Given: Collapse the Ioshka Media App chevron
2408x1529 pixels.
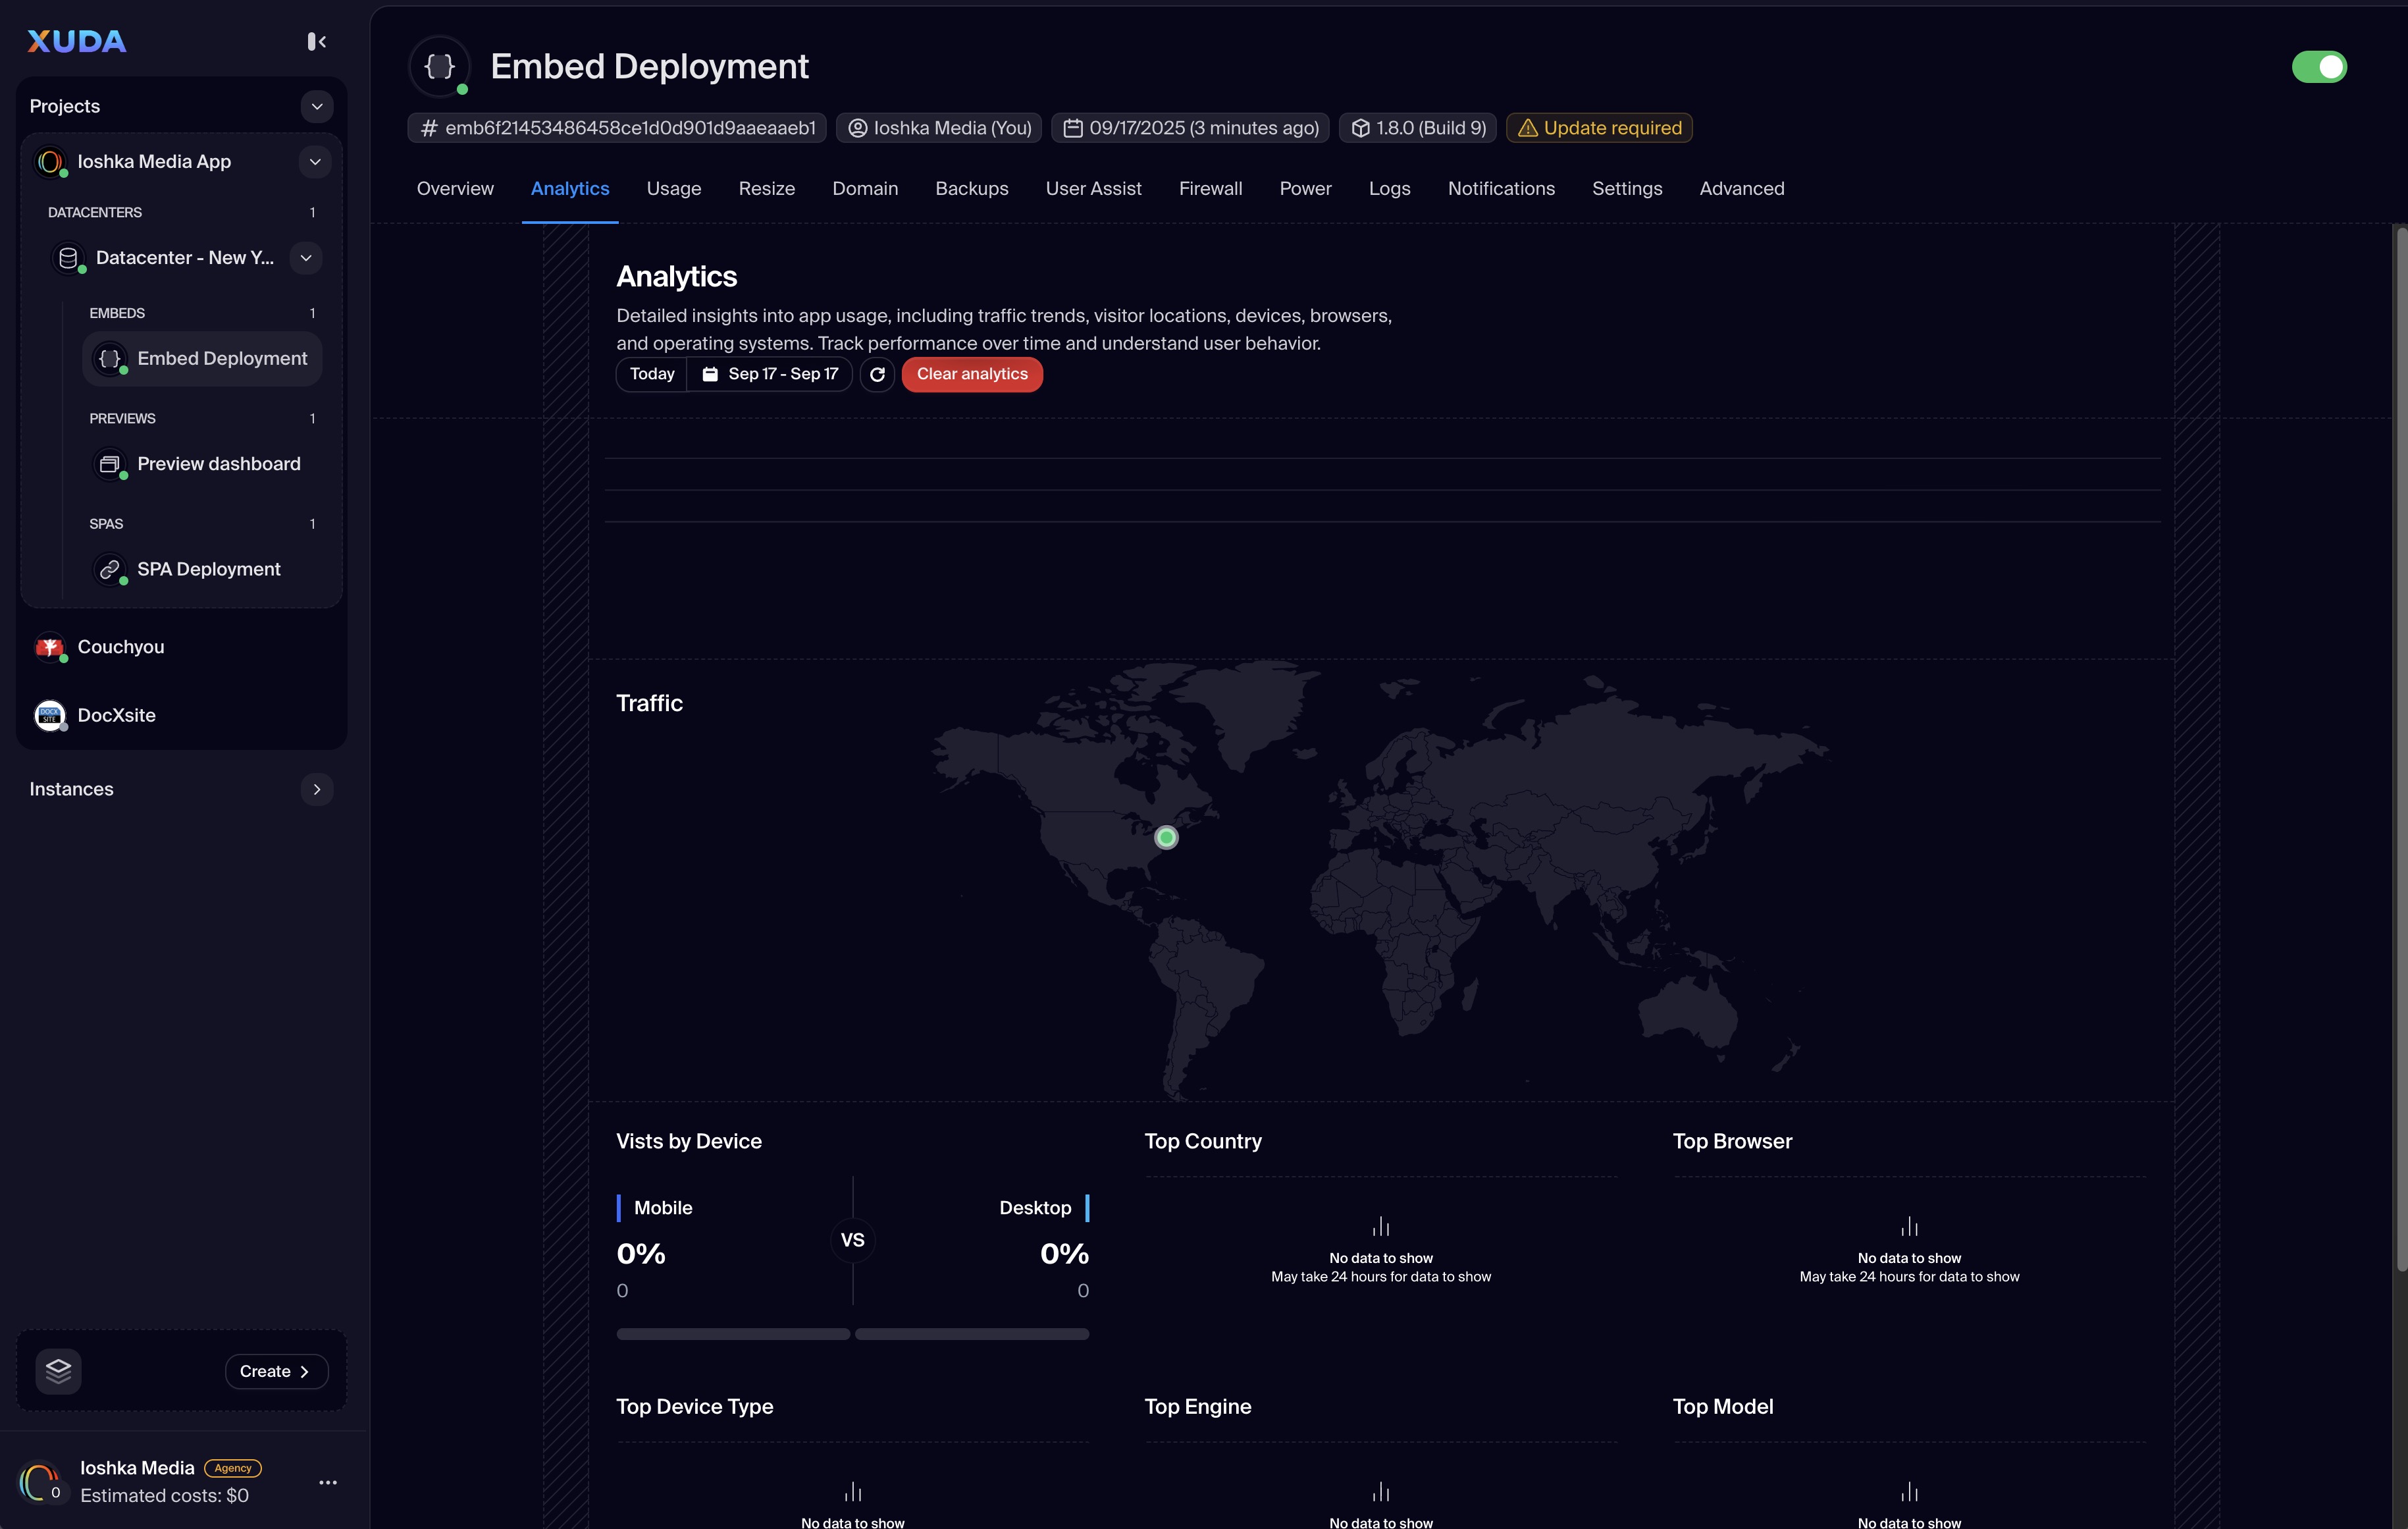Looking at the screenshot, I should [314, 162].
